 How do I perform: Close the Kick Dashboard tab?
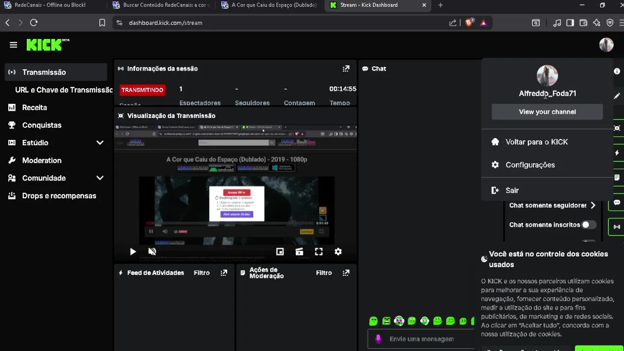point(424,5)
